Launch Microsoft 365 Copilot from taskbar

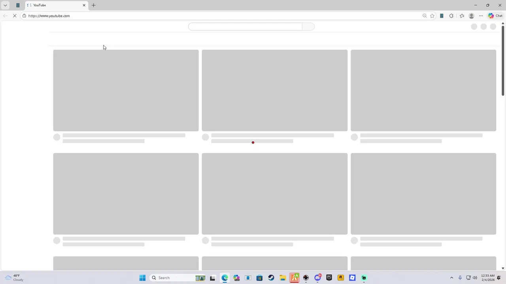[236, 278]
